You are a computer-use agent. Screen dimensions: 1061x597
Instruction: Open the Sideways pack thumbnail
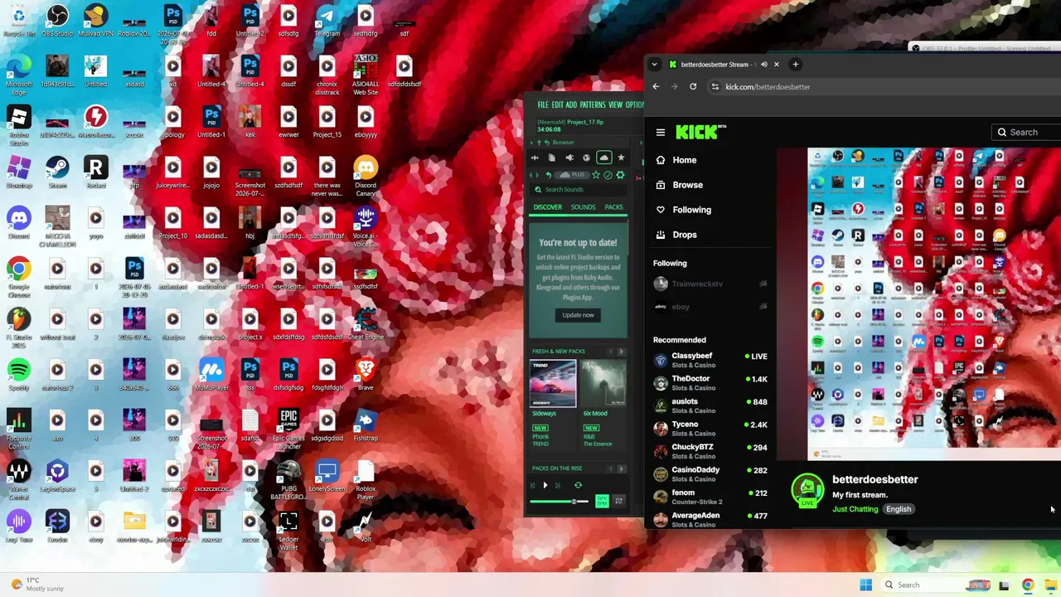click(553, 384)
